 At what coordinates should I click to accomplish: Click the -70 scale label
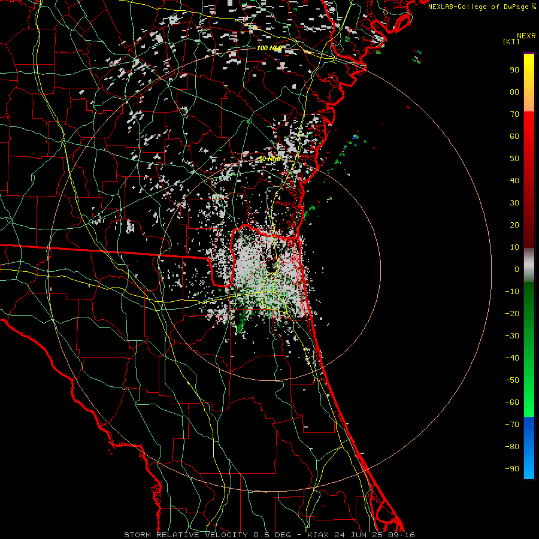click(x=512, y=424)
